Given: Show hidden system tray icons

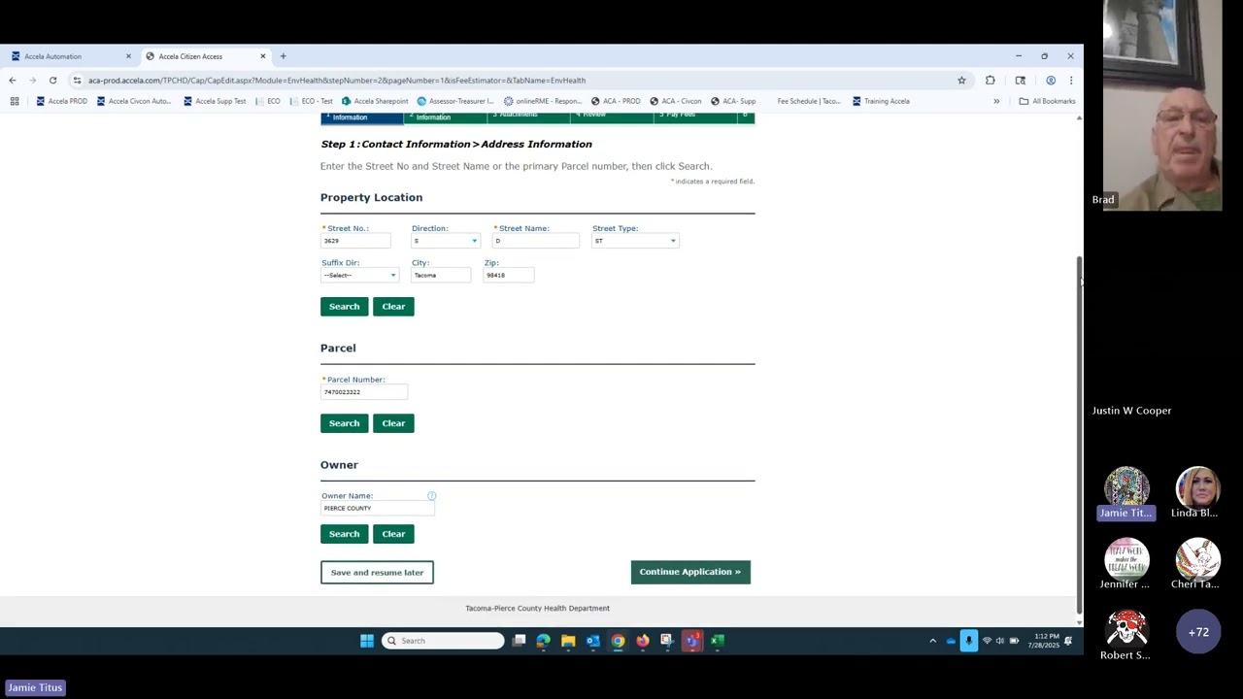Looking at the screenshot, I should (933, 641).
